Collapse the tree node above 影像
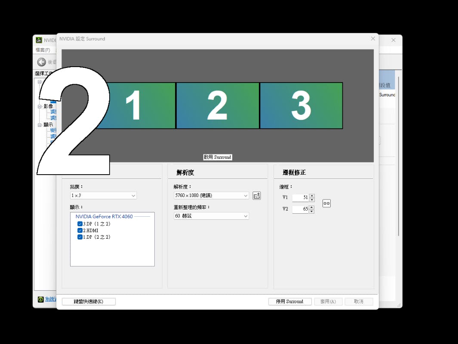Screen dimensions: 458x344 point(40,82)
